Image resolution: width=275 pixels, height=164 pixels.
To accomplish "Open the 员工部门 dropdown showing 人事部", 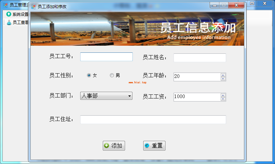I will click(x=106, y=96).
